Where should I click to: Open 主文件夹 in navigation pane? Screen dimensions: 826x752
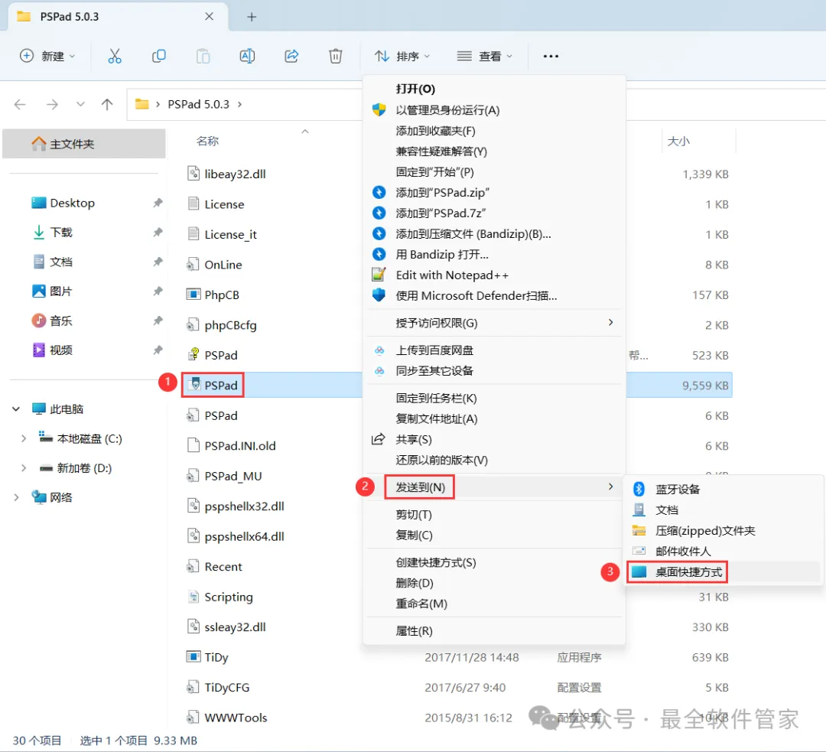pyautogui.click(x=84, y=144)
